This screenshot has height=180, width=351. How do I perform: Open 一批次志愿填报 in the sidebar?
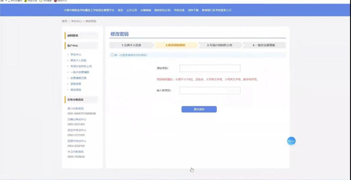(x=80, y=72)
